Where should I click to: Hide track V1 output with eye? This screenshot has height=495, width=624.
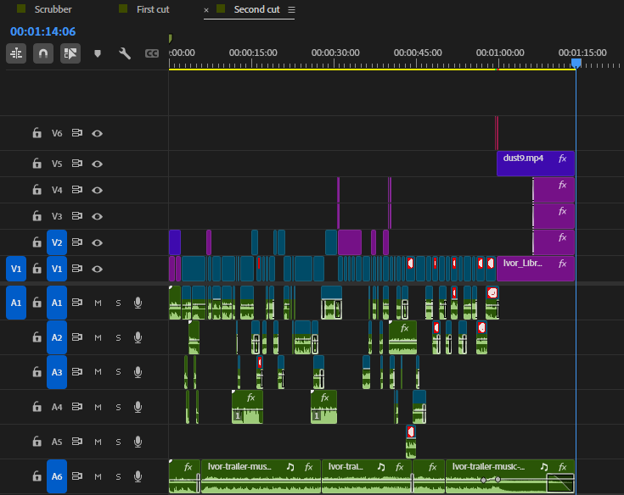coord(97,269)
